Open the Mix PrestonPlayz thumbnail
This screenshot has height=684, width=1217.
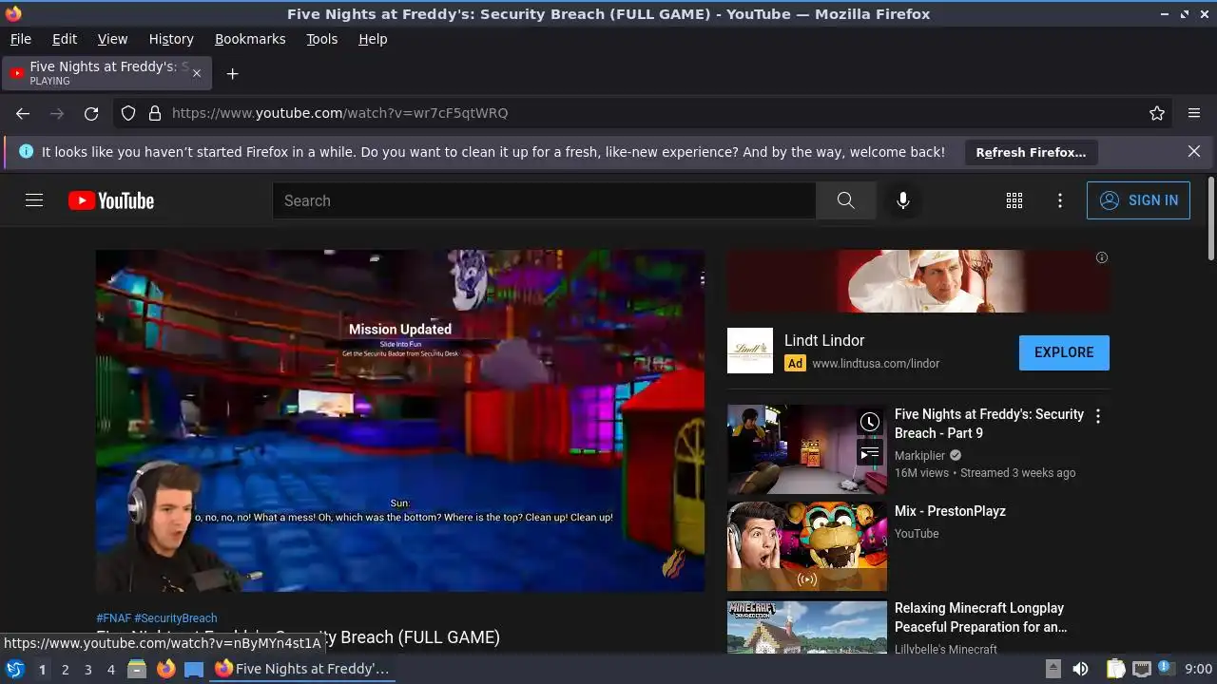807,547
